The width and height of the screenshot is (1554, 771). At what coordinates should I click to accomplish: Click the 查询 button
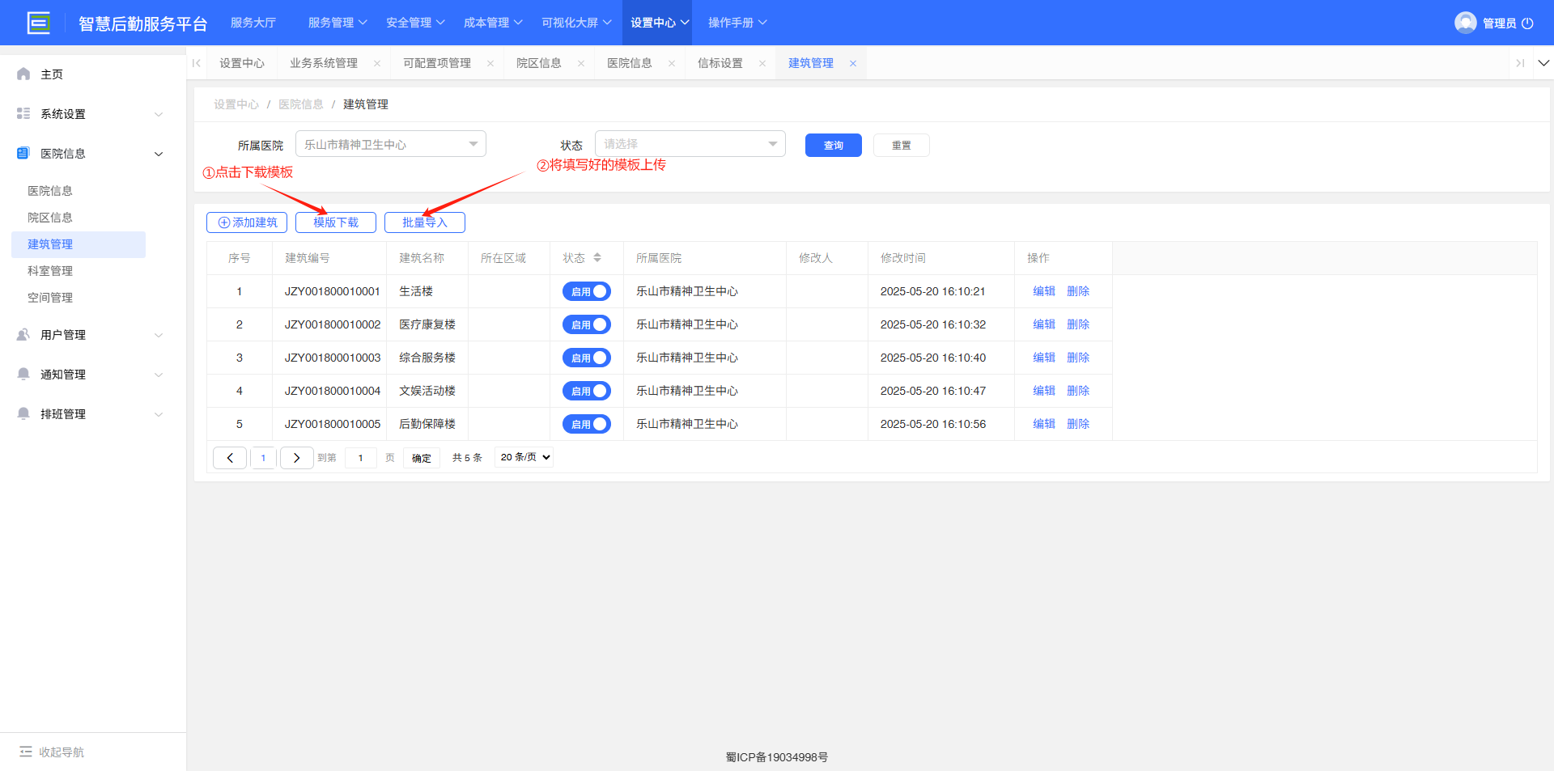[834, 146]
